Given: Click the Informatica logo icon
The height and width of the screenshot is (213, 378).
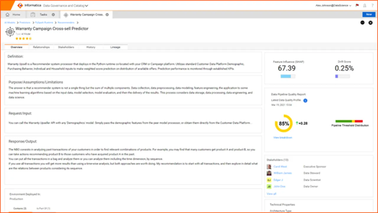Looking at the screenshot, I should (20, 5).
